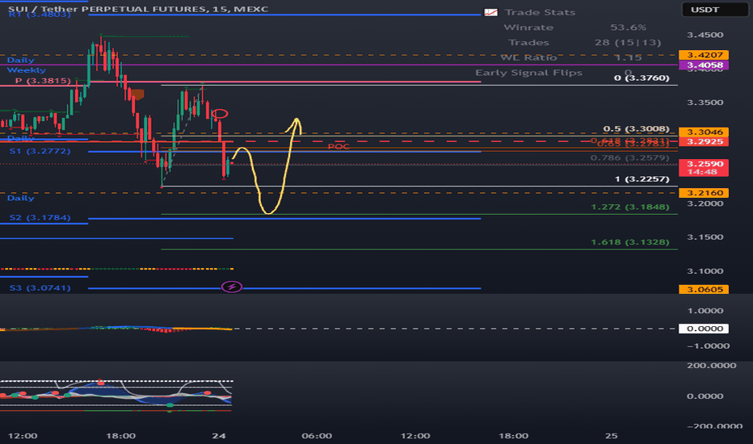This screenshot has height=444, width=753.
Task: Click the Weekly level label
Action: [27, 70]
